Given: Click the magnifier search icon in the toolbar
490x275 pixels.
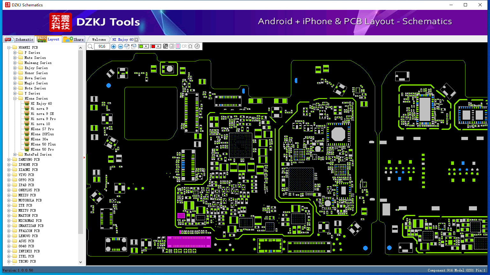Looking at the screenshot, I should click(90, 46).
